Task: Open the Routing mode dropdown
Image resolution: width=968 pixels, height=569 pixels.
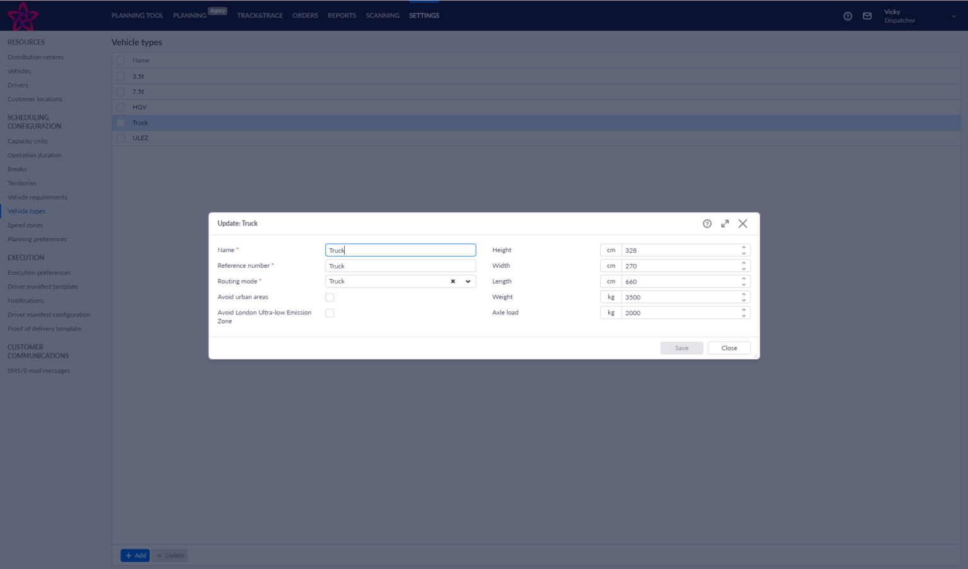Action: pyautogui.click(x=467, y=281)
